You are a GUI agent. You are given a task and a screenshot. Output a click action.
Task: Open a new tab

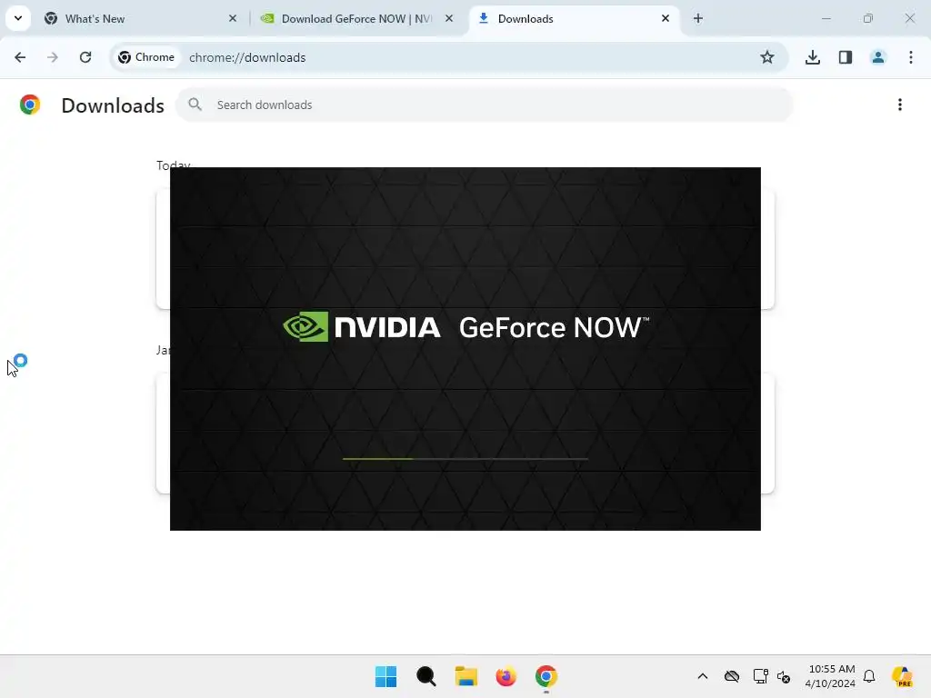coord(698,19)
